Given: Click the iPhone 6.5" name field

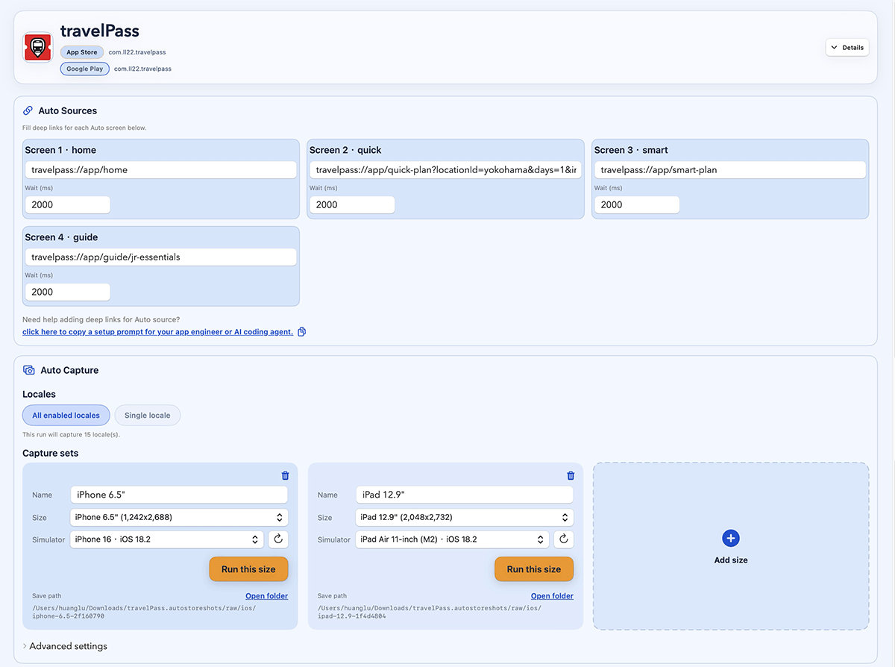Looking at the screenshot, I should click(x=179, y=495).
